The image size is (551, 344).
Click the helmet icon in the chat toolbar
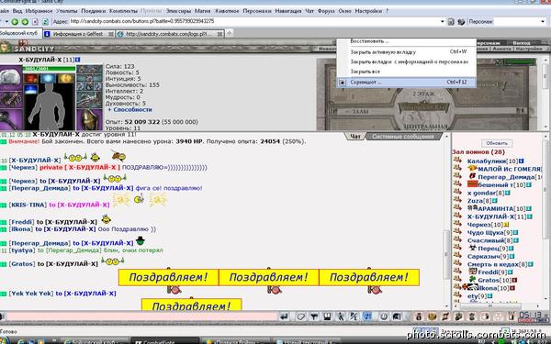pos(397,316)
